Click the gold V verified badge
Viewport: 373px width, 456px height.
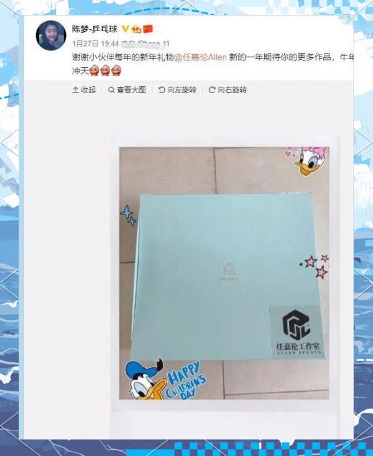(125, 29)
